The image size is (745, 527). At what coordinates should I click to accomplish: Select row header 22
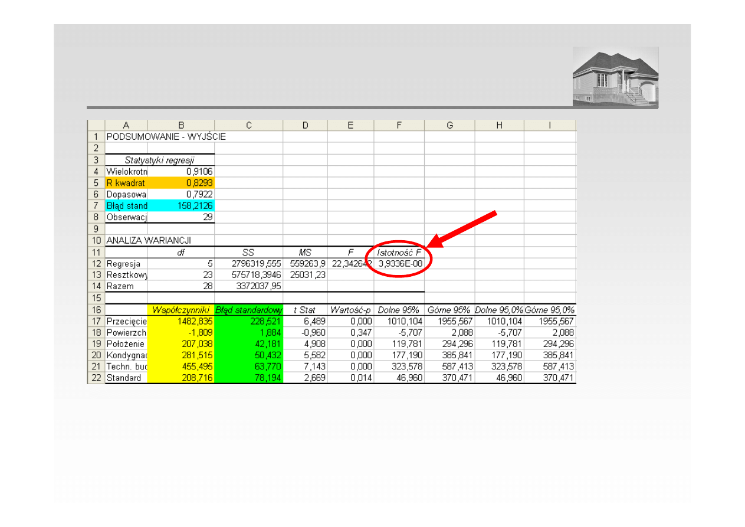coord(96,378)
